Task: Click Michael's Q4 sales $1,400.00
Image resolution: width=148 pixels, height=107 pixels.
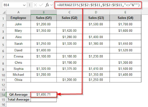Action: [125, 75]
